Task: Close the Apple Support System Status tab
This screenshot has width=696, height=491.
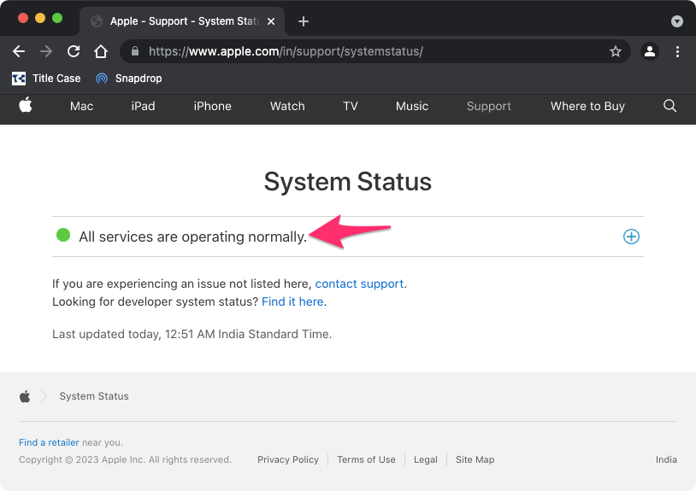Action: point(271,21)
